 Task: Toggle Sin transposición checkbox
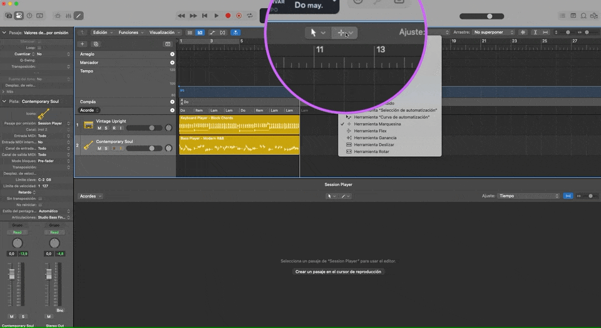pyautogui.click(x=40, y=199)
